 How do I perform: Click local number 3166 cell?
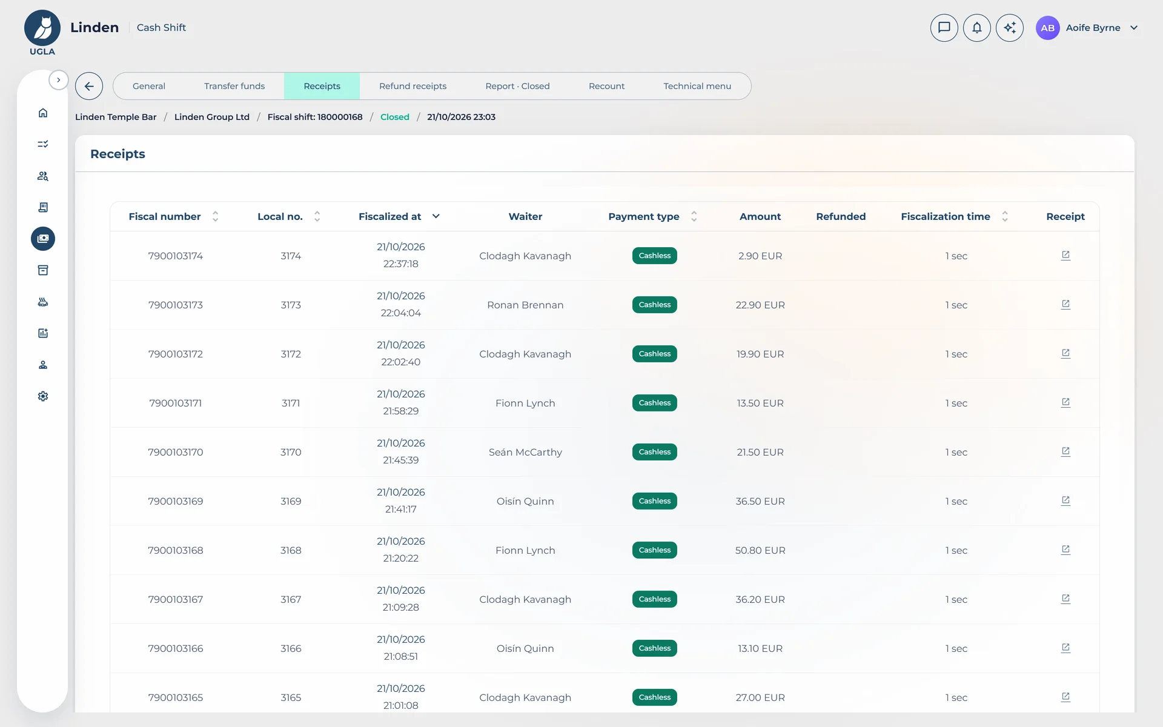[x=291, y=648]
